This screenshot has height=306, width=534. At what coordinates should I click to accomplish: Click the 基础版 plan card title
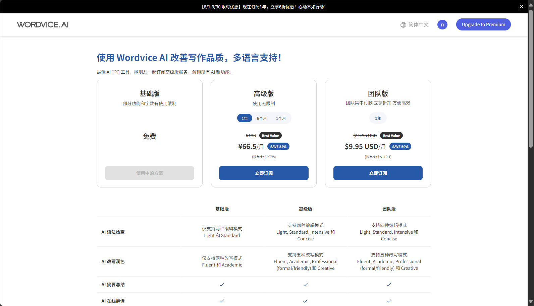[150, 93]
